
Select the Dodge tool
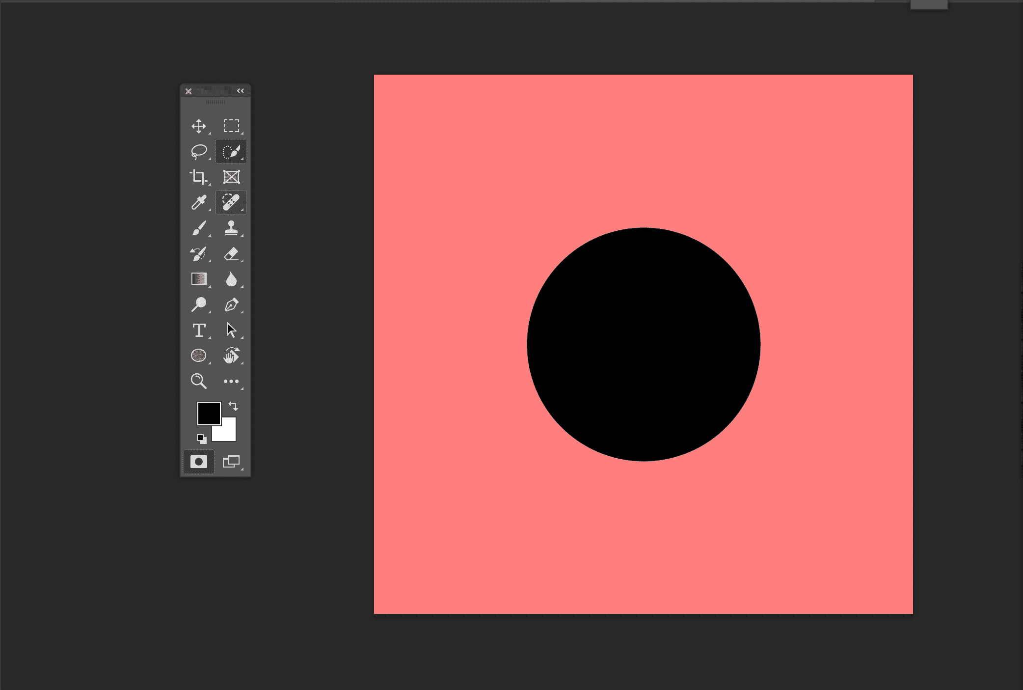(x=199, y=305)
